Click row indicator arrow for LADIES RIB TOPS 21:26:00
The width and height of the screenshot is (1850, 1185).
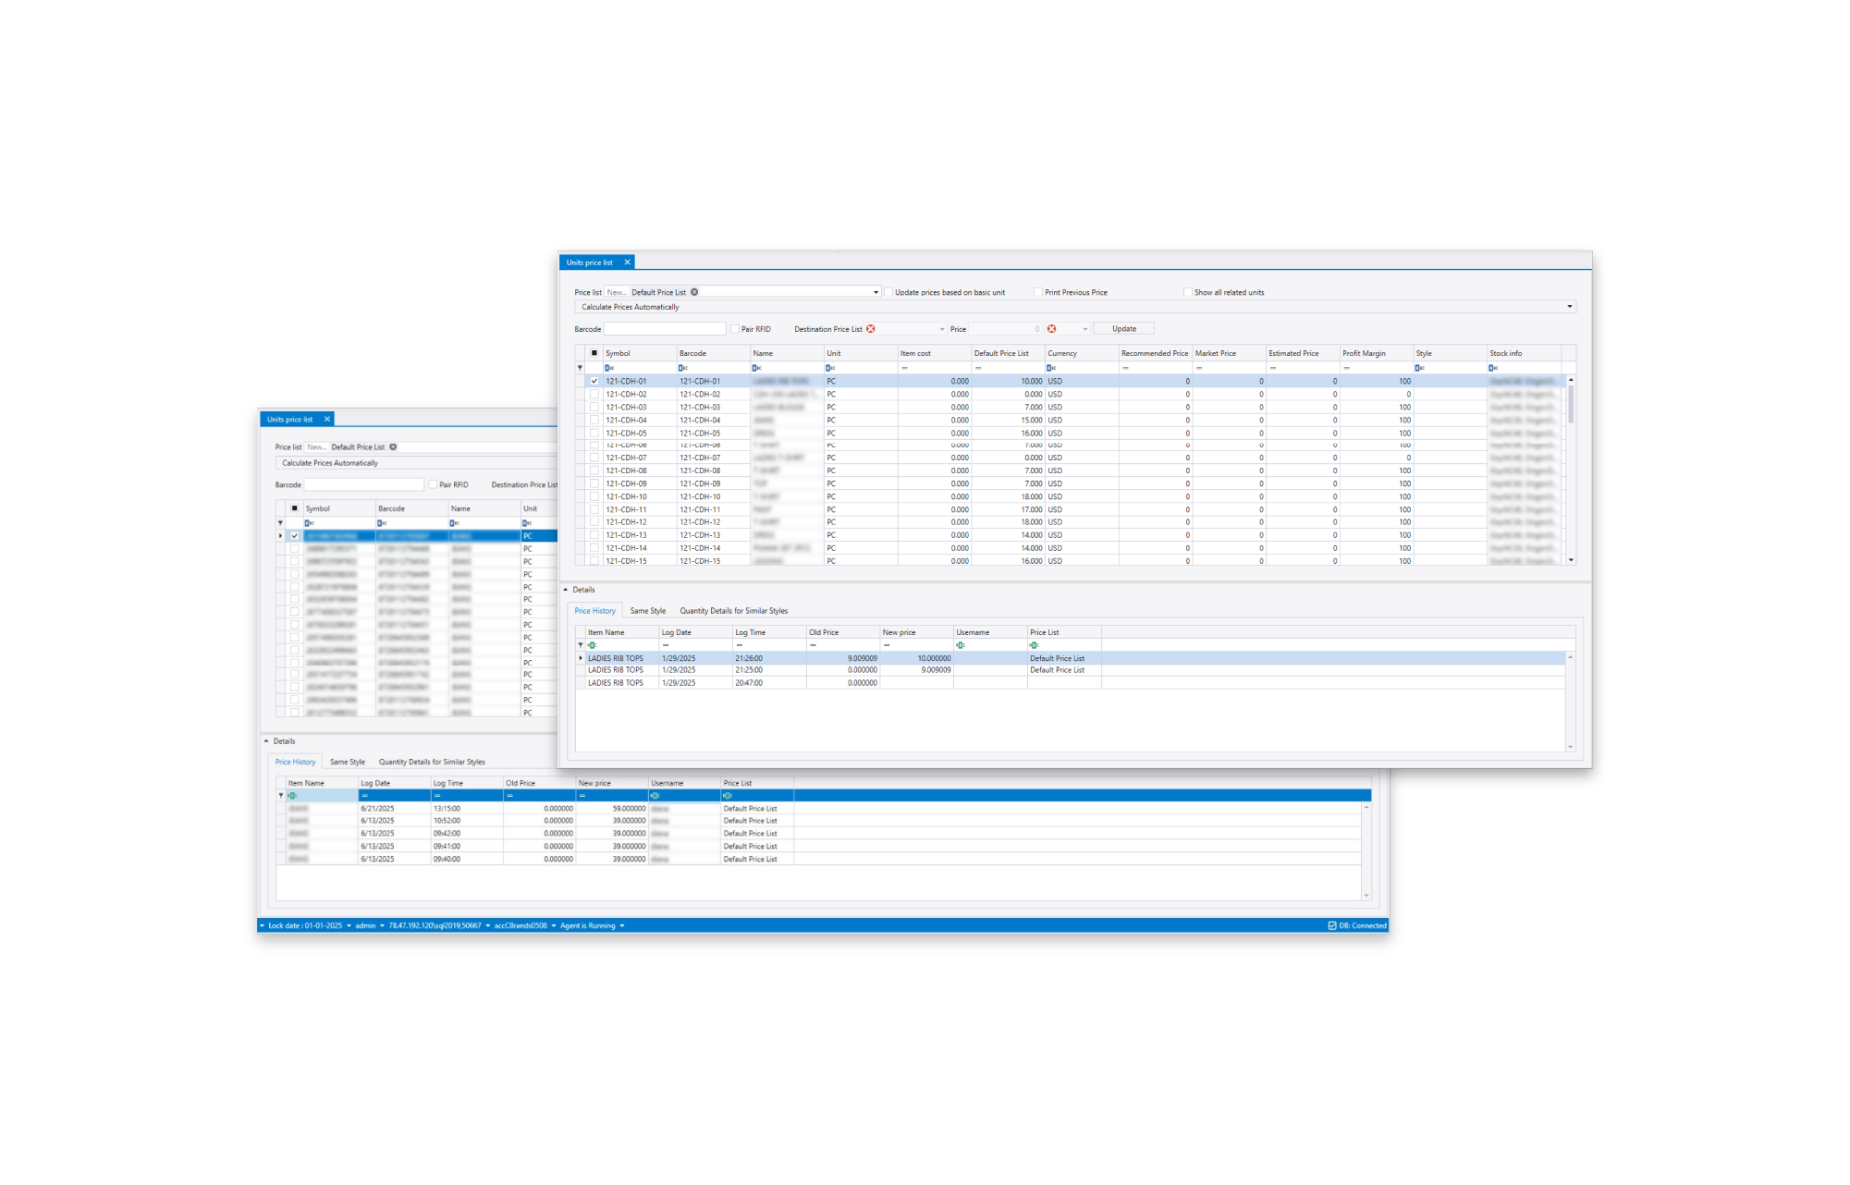point(581,658)
